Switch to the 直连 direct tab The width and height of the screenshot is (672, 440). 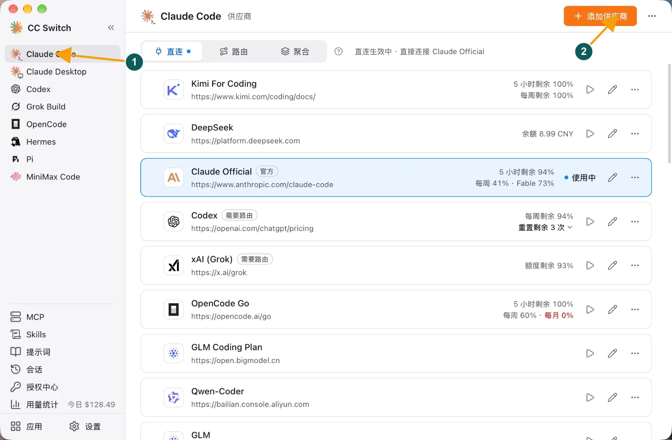pyautogui.click(x=173, y=52)
